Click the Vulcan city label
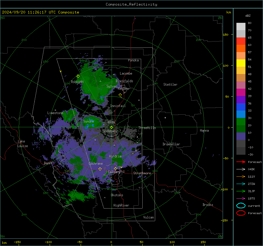 pyautogui.click(x=149, y=217)
